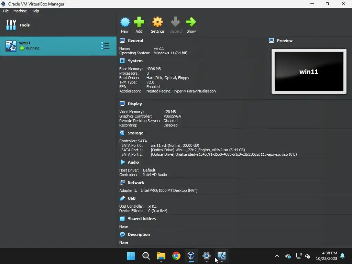Open the USB section header link
Screen dimensions: 352x264
pos(132,198)
